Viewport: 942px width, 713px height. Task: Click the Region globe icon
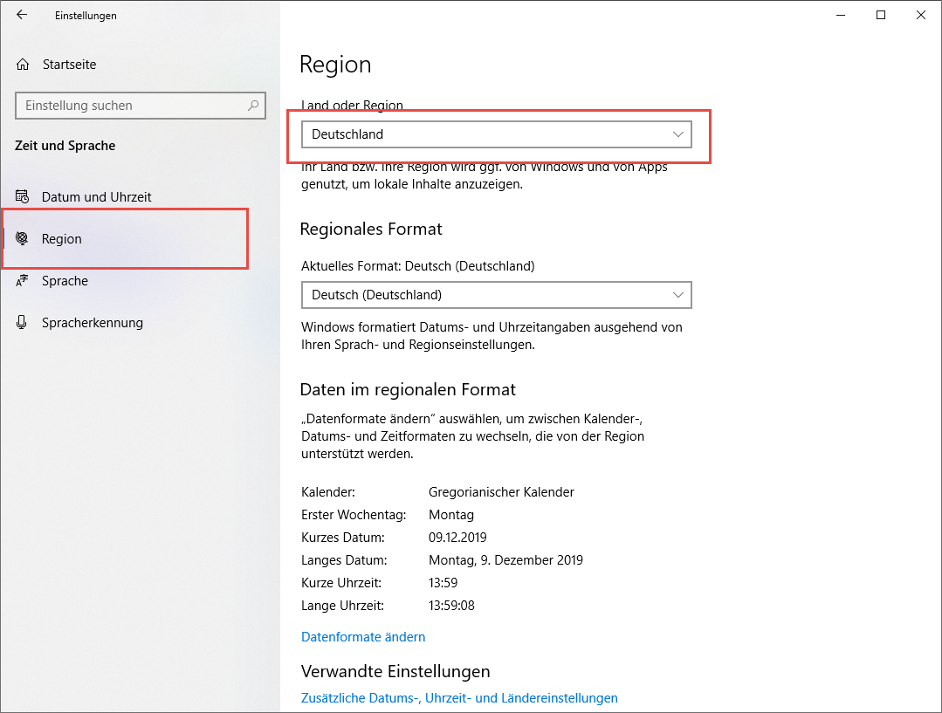pyautogui.click(x=22, y=238)
